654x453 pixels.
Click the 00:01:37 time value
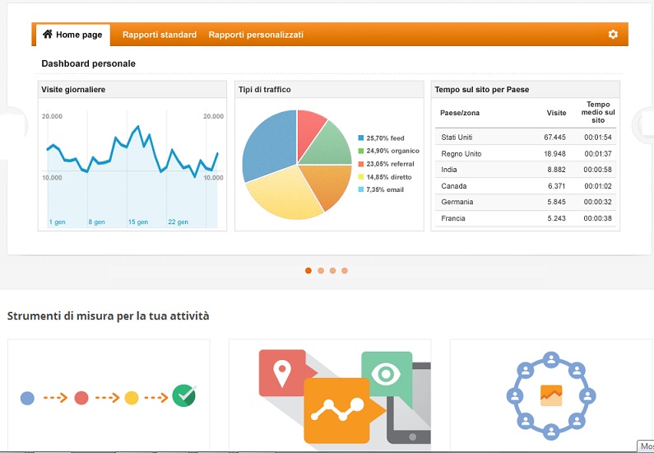pyautogui.click(x=598, y=154)
